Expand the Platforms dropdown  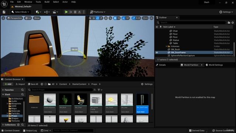pyautogui.click(x=98, y=12)
